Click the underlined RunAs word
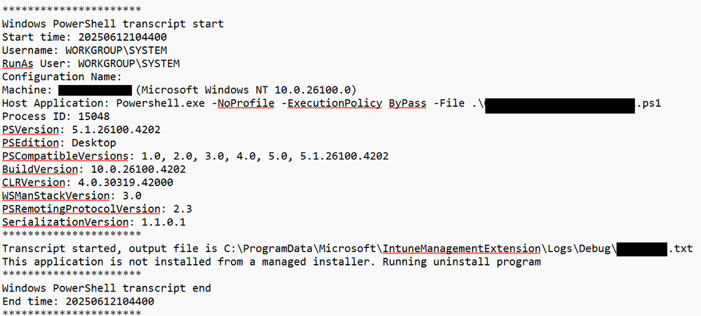The image size is (701, 316). [x=18, y=64]
